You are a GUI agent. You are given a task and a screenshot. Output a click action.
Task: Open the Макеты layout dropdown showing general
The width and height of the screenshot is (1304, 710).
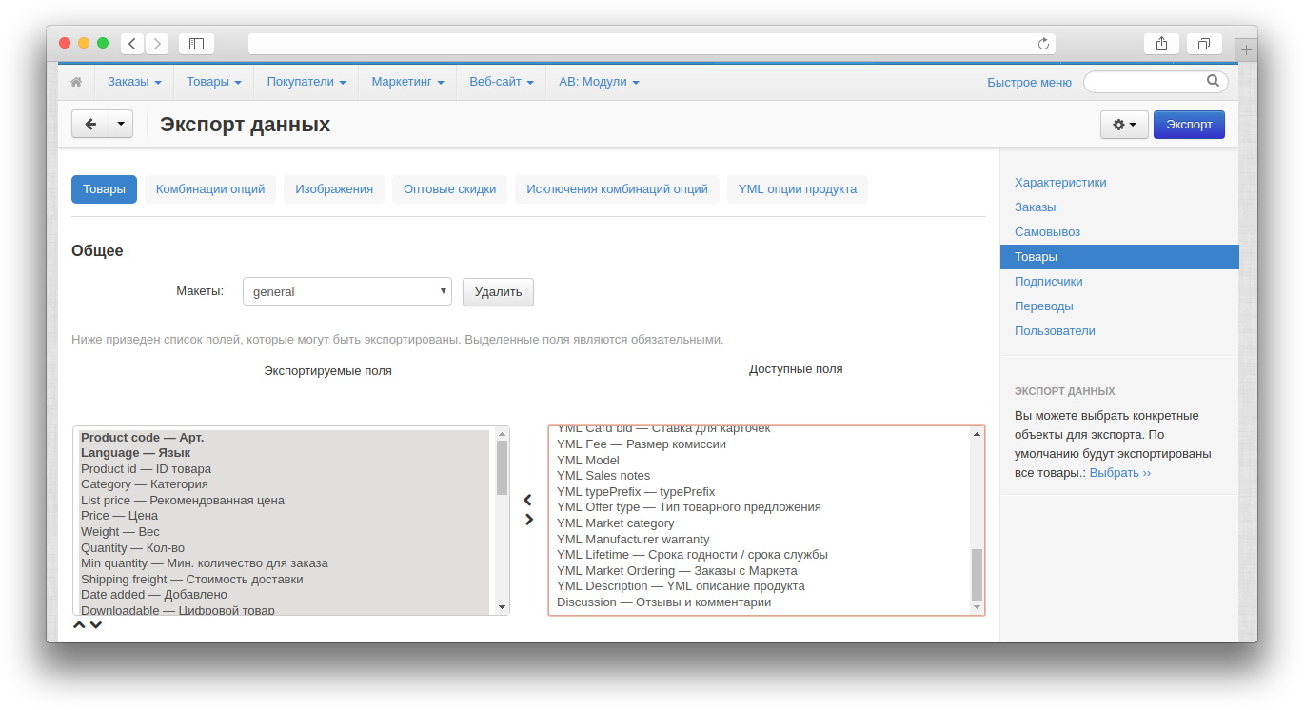(x=346, y=291)
